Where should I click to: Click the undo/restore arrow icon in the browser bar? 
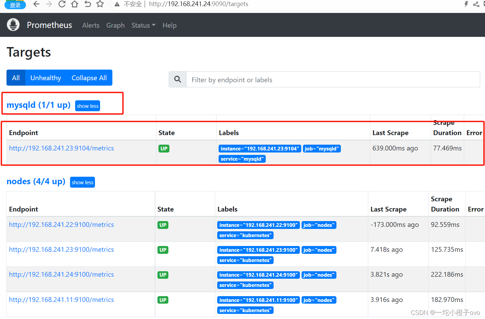click(87, 4)
